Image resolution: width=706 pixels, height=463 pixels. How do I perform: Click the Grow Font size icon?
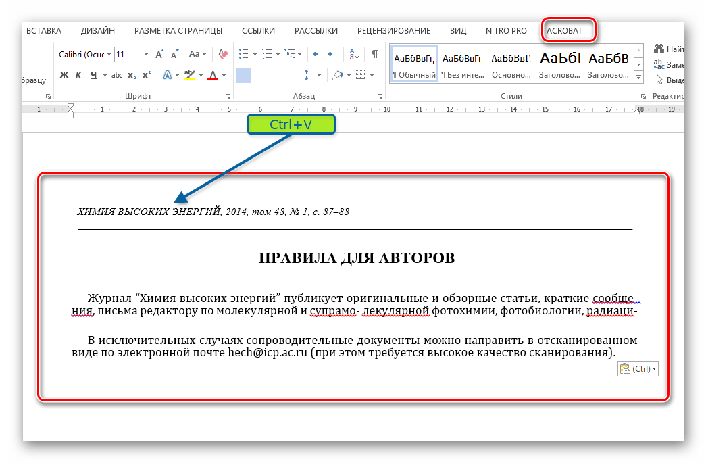tap(160, 54)
